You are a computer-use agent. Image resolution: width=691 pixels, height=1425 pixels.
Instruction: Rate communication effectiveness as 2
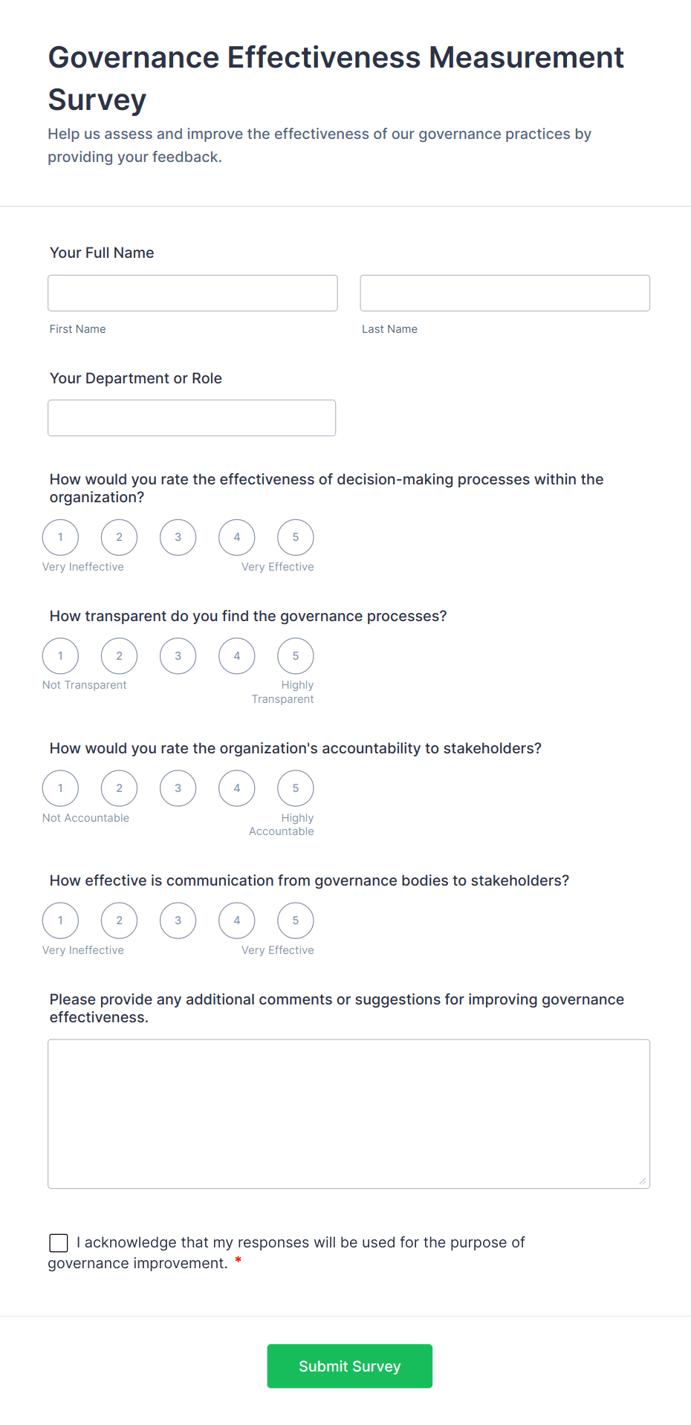point(119,921)
